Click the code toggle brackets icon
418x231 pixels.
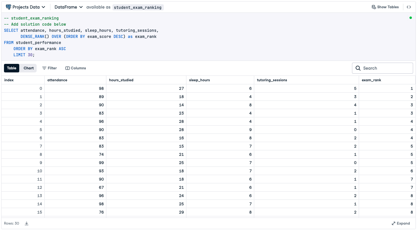tap(409, 7)
